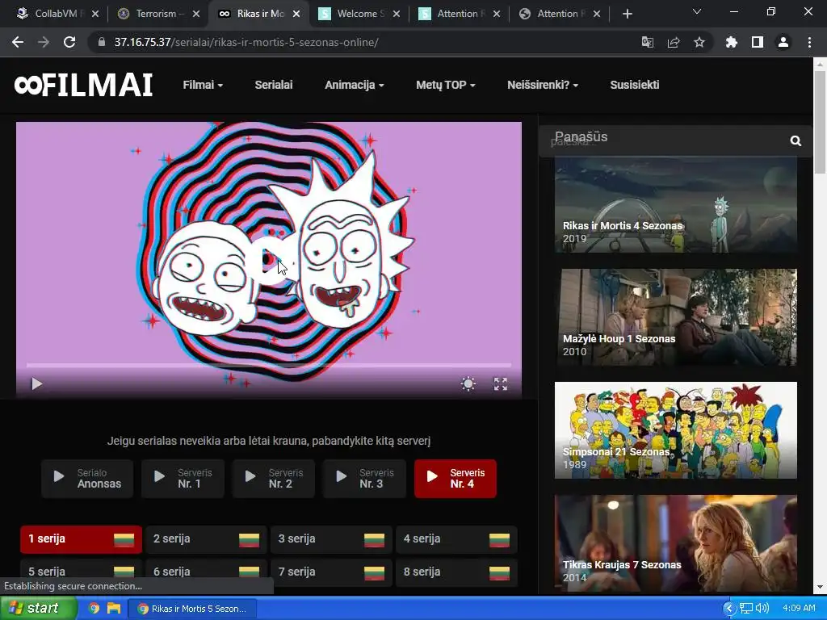Click the share page icon

[x=674, y=42]
